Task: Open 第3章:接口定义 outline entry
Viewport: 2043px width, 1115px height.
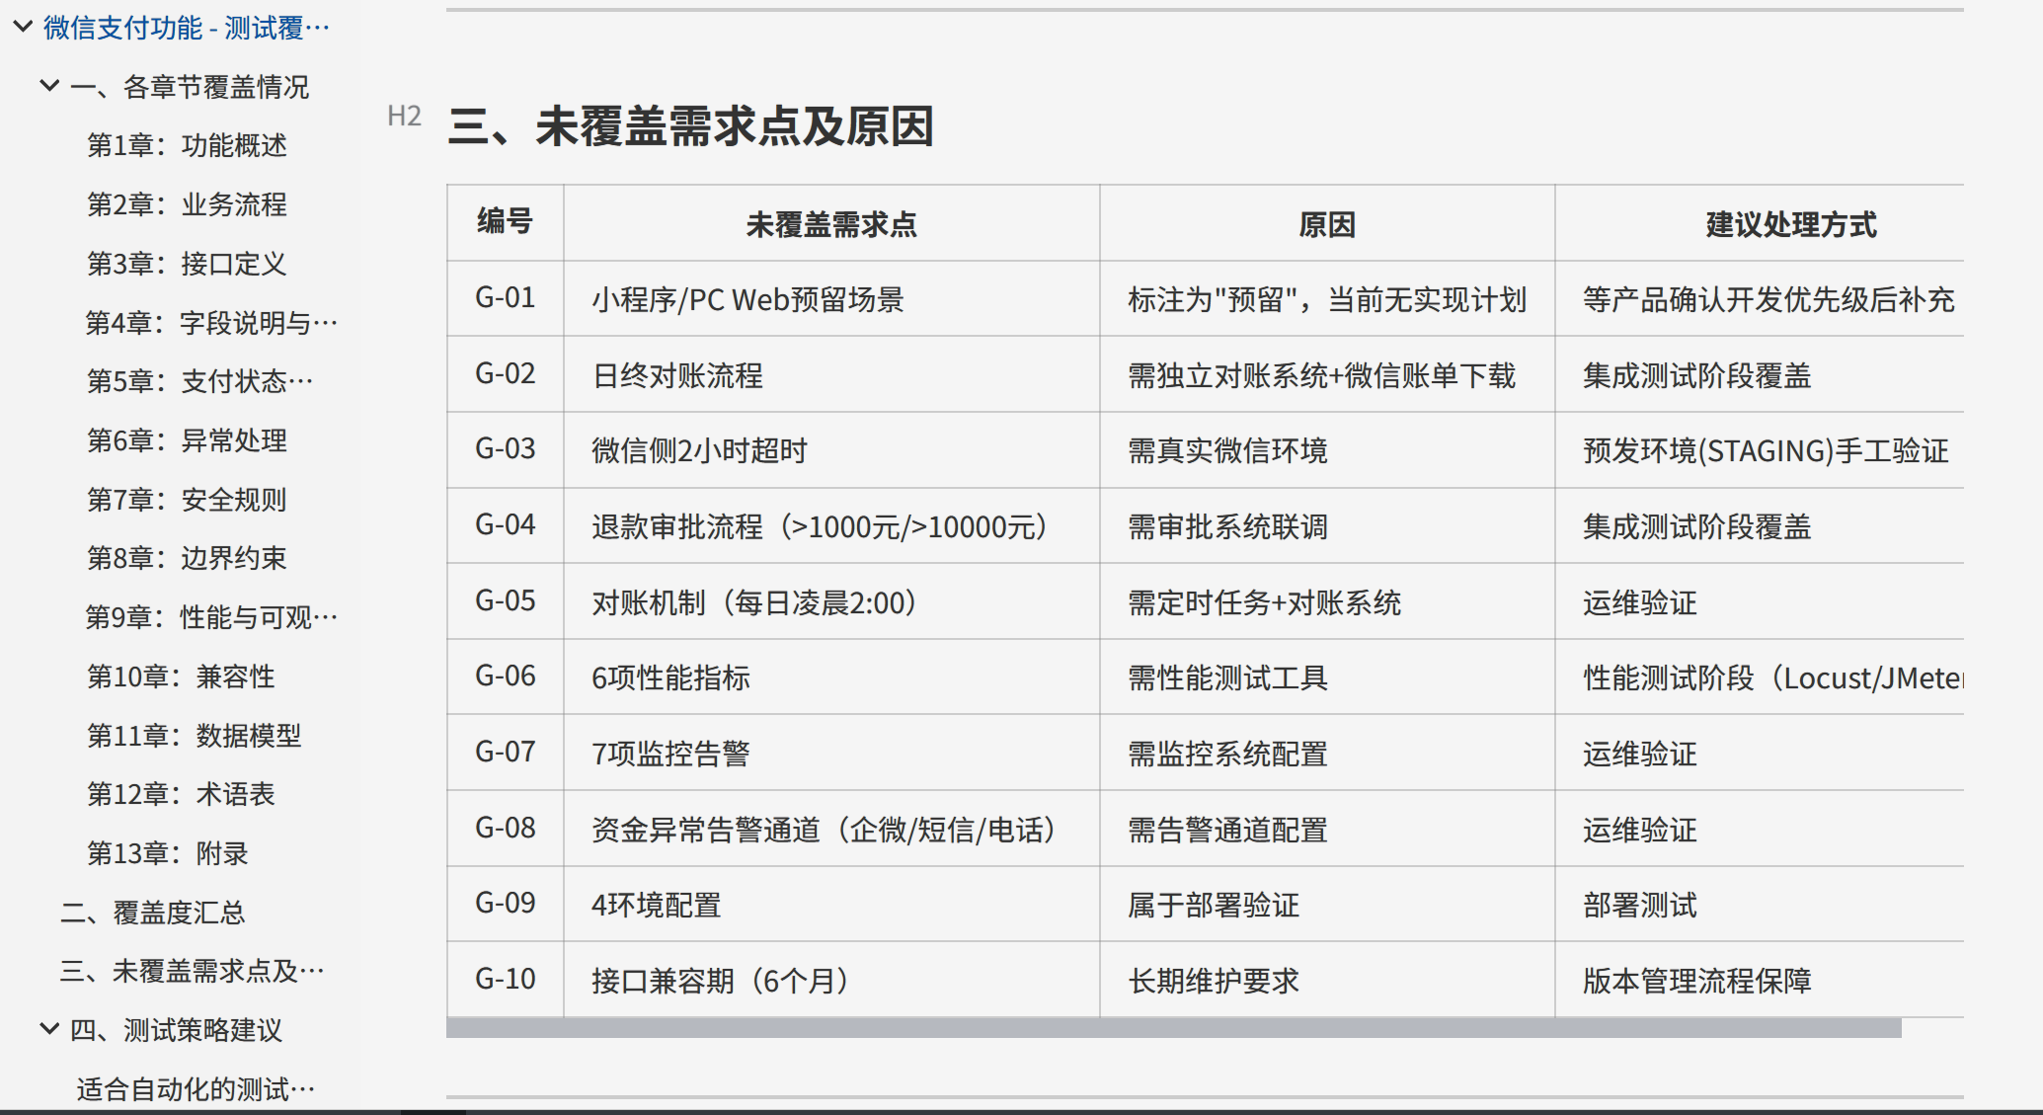Action: click(187, 264)
